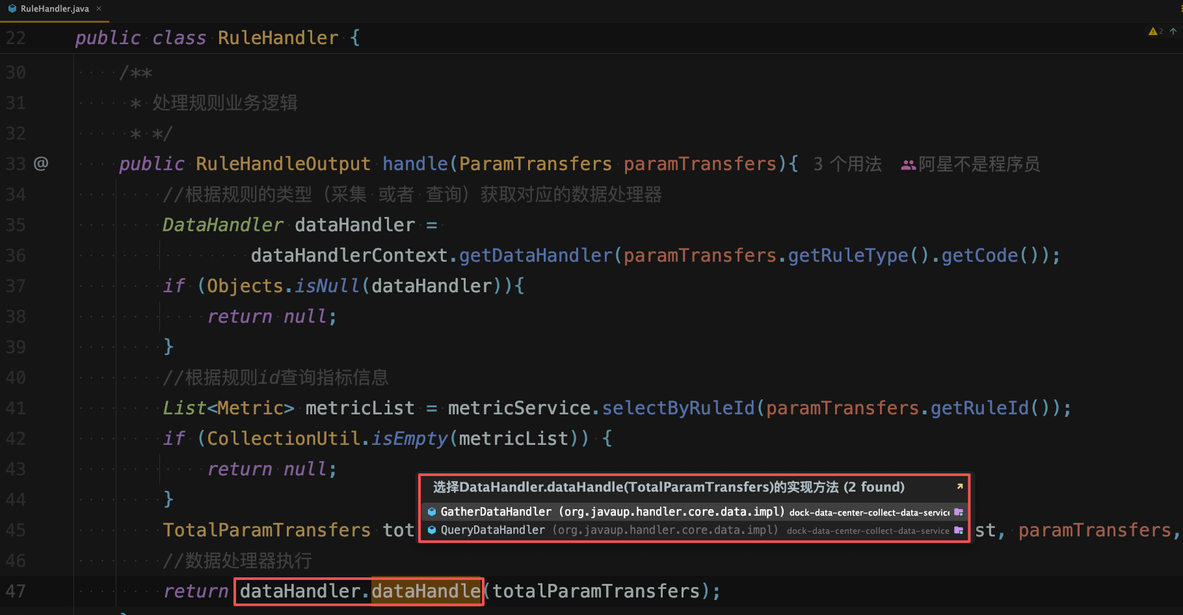Open implementations list in Find tool window arrow
This screenshot has height=615, width=1183.
[959, 486]
